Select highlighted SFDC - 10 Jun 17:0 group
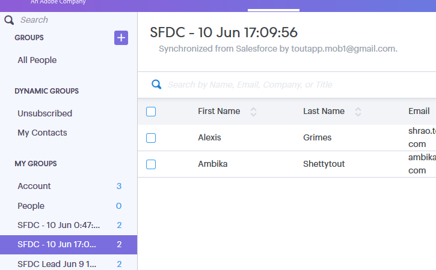This screenshot has height=270, width=436. point(69,244)
